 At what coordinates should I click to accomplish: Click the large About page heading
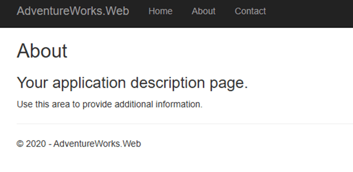(x=42, y=51)
